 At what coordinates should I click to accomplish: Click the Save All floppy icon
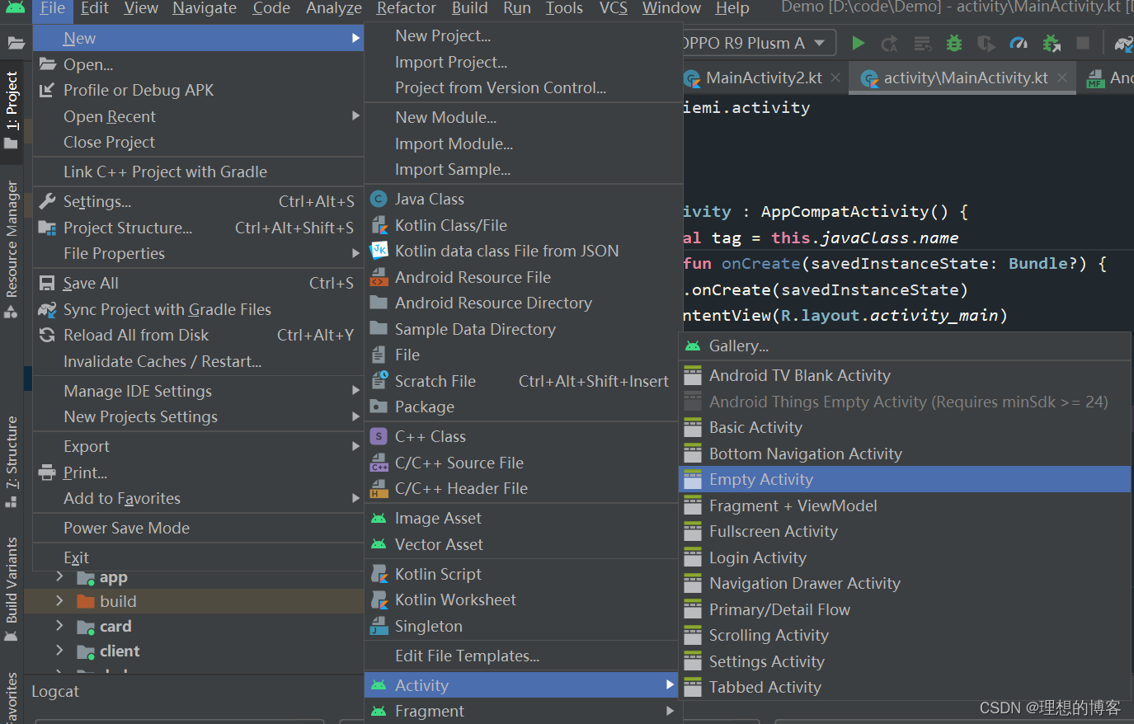point(47,283)
